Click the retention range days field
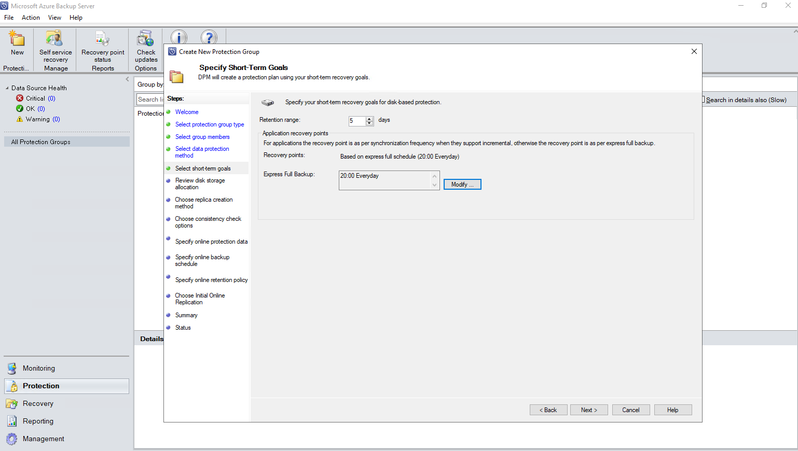 tap(357, 121)
